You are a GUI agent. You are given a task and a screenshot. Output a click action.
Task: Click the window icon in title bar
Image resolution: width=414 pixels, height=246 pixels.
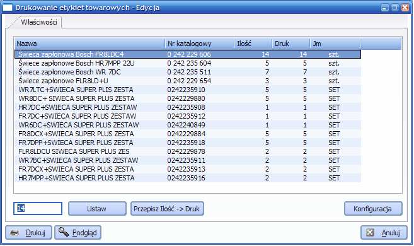[x=8, y=8]
